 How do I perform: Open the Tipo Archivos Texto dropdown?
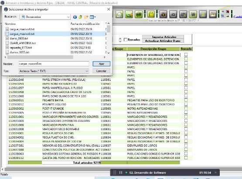point(87,71)
